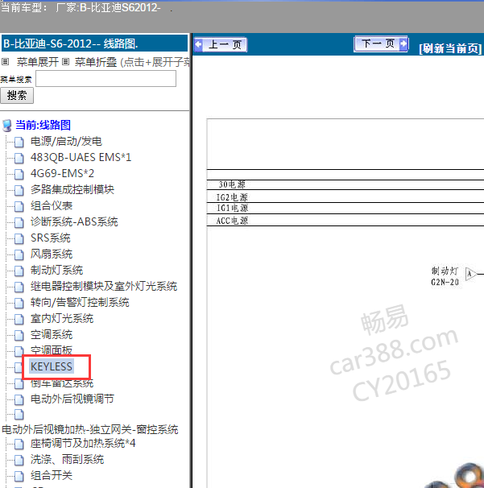484x488 pixels.
Task: Open 电动外后视镜加热-独立网关-窗控系统
Action: click(x=90, y=429)
